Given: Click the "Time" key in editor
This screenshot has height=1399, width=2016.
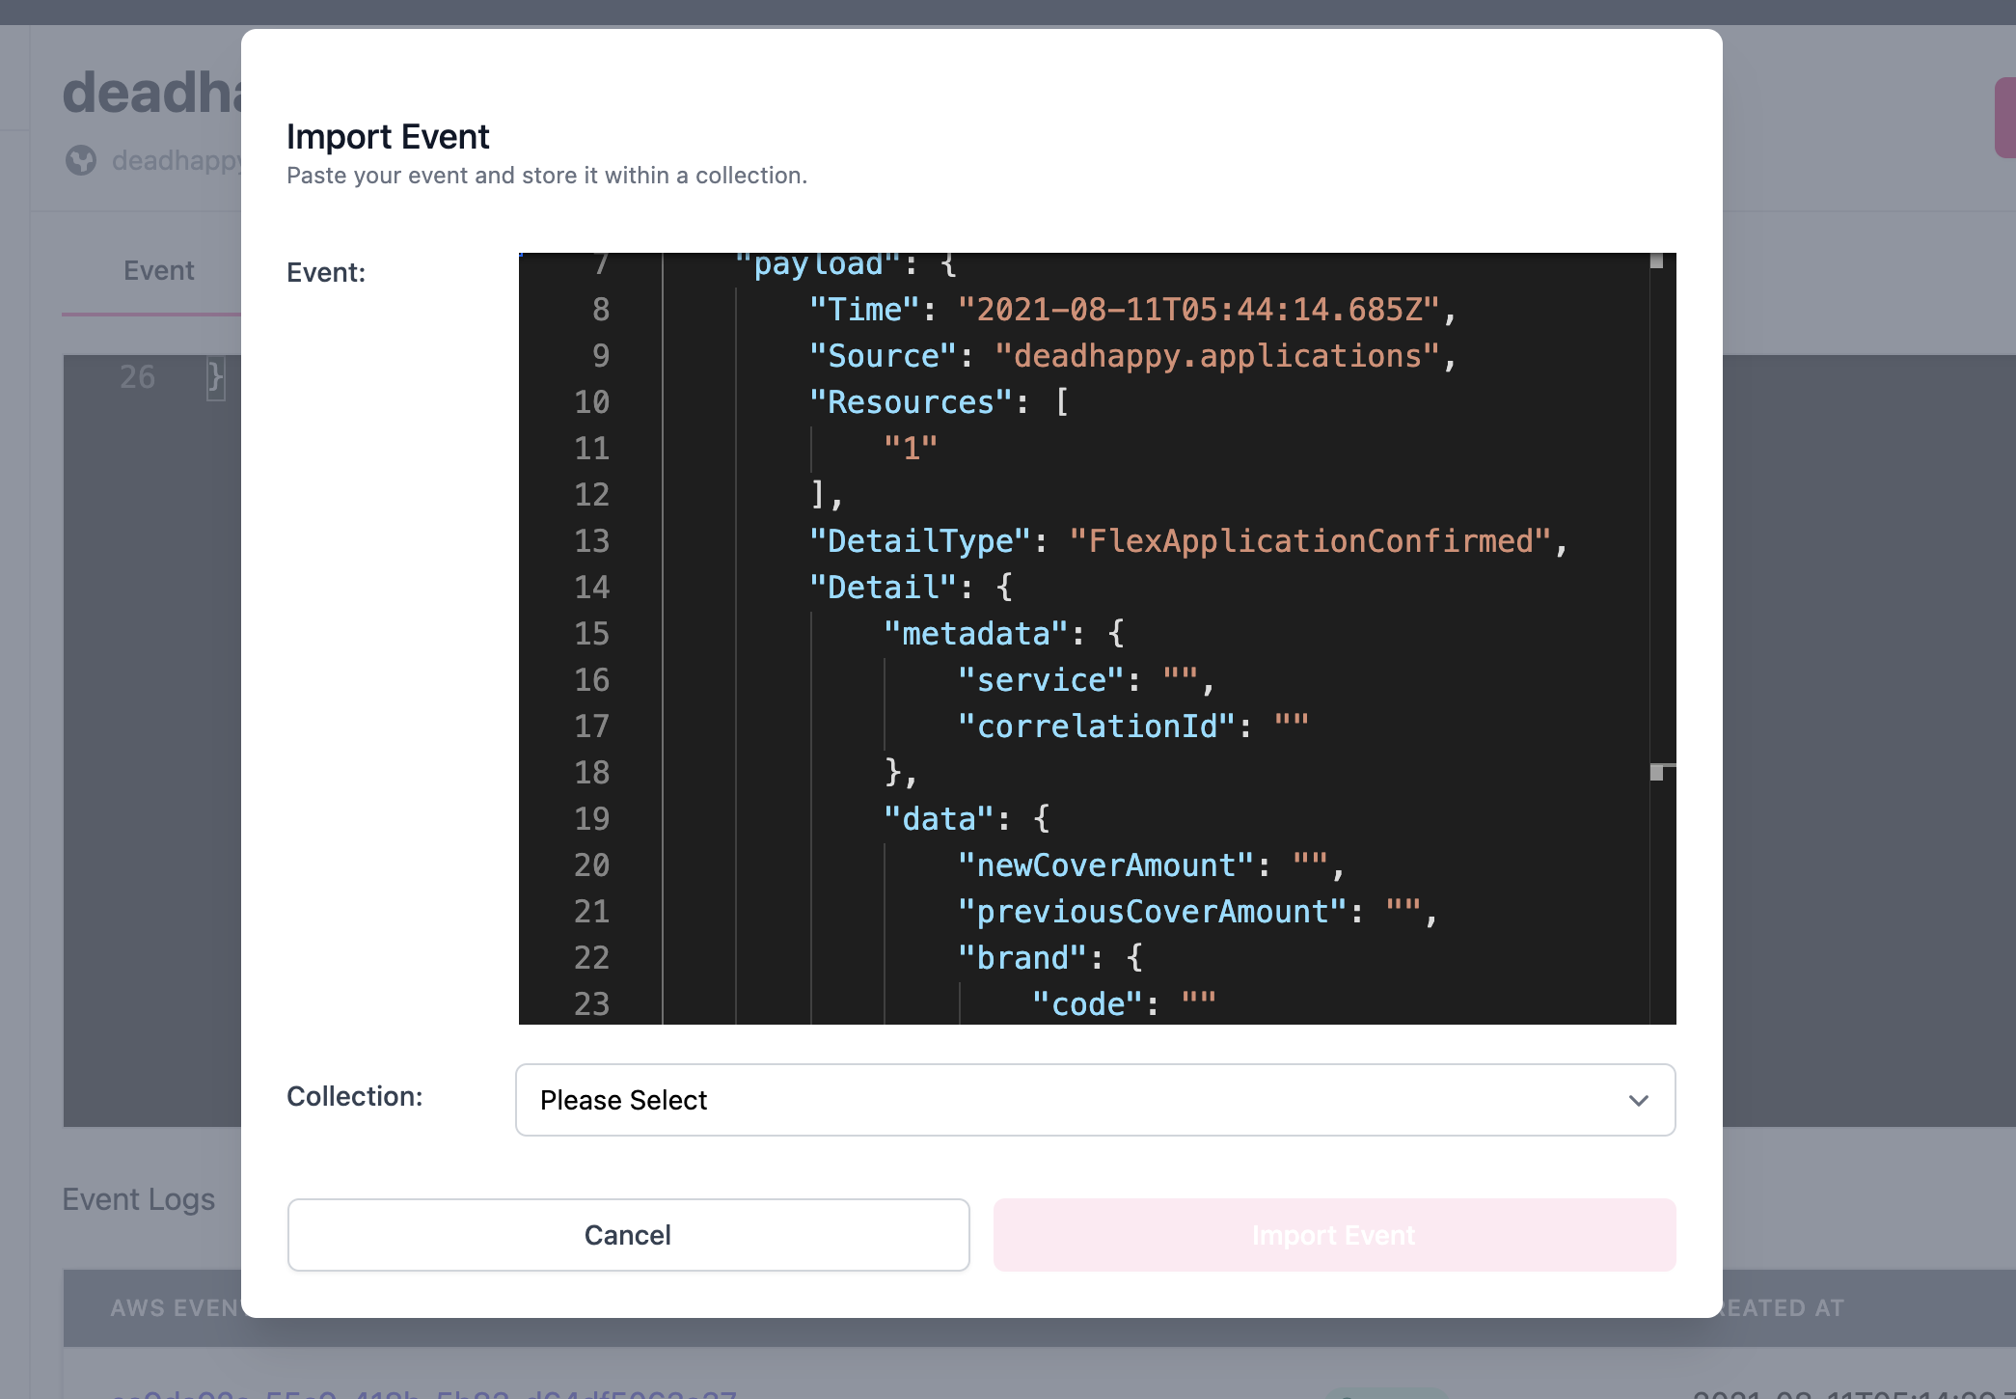Looking at the screenshot, I should (x=864, y=310).
